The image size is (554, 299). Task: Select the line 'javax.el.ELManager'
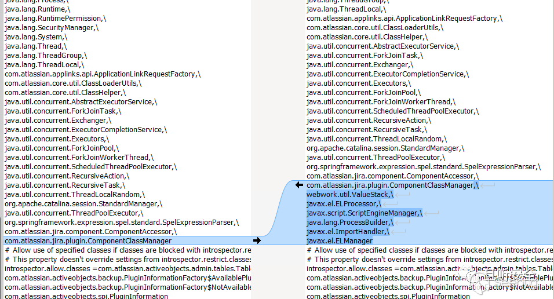point(339,240)
